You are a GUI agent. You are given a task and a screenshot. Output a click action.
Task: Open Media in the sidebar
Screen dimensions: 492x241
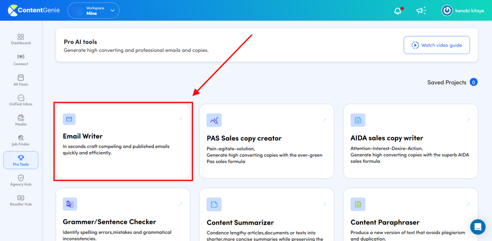[x=21, y=121]
